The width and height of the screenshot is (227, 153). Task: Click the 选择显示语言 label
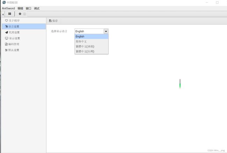(59, 31)
